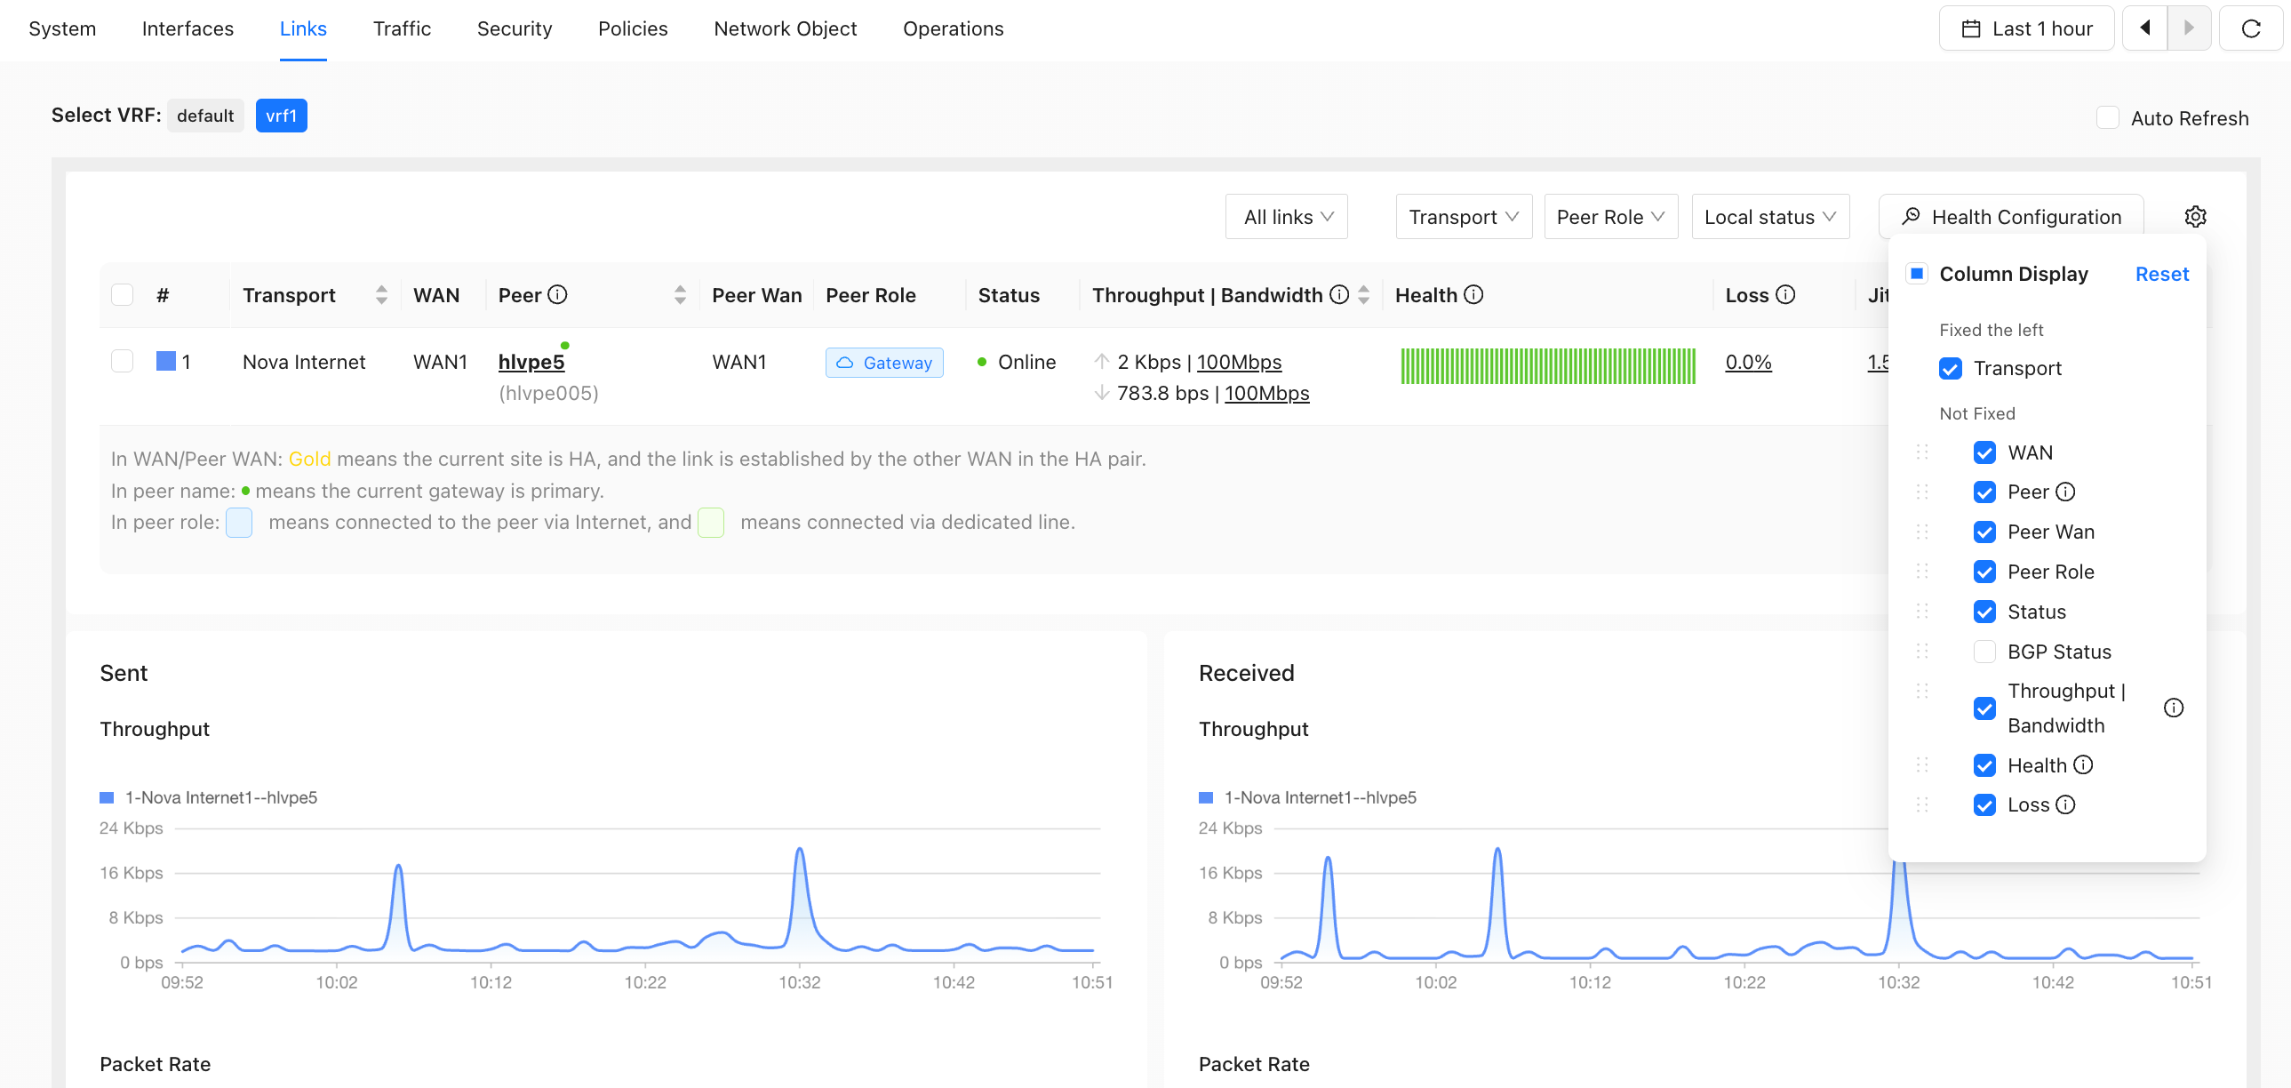Select the row 1 Nova Internet checkbox

pos(122,361)
